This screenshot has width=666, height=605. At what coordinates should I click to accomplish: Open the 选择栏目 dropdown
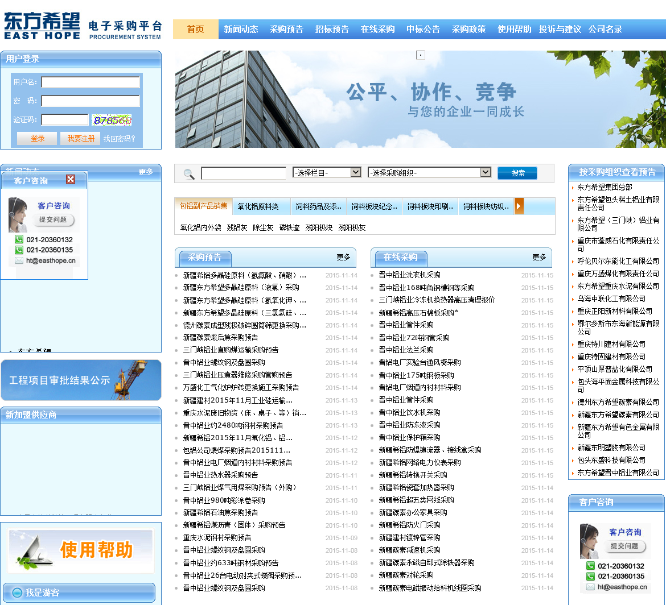pos(327,172)
